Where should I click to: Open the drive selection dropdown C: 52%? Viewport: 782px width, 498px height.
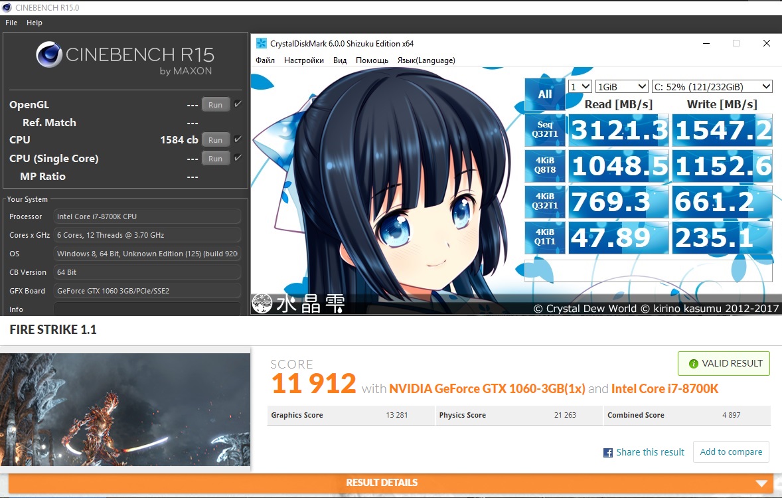pos(712,86)
